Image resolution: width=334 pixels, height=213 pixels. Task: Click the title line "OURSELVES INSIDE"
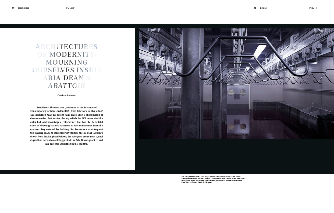pyautogui.click(x=66, y=70)
